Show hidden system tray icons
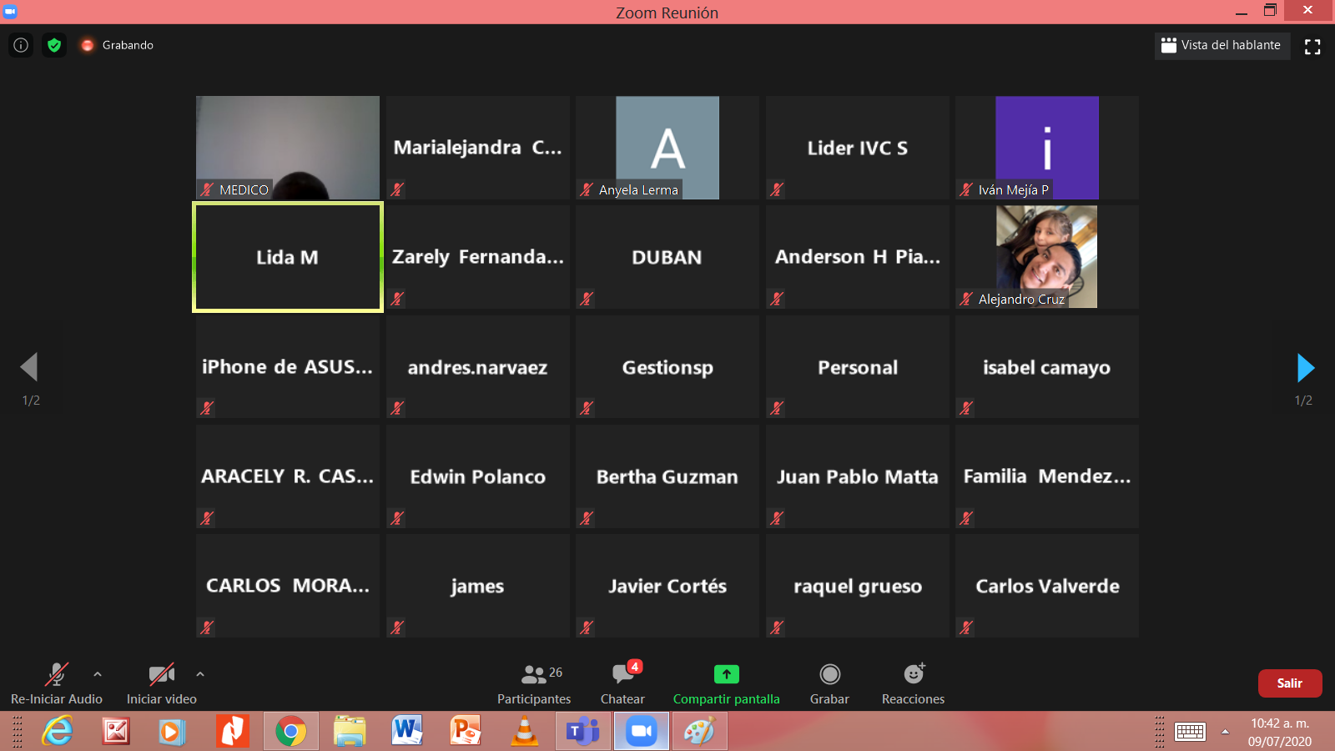The image size is (1335, 751). (x=1225, y=732)
